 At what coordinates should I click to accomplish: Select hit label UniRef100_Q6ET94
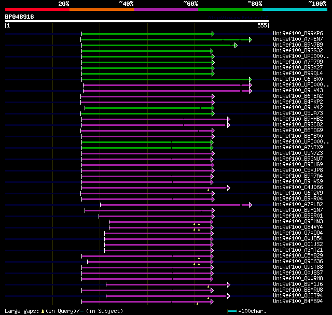[298, 296]
